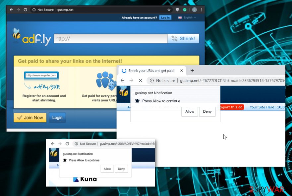The image size is (292, 196).
Task: Click the gusimp.net/-20IVAD address bar
Action: [127, 144]
